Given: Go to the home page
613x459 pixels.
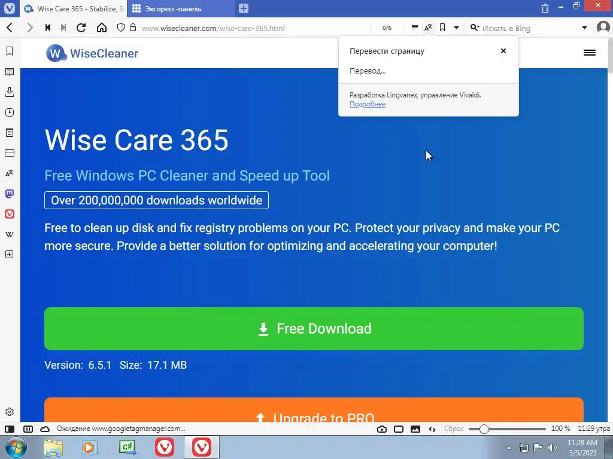Looking at the screenshot, I should click(x=102, y=27).
